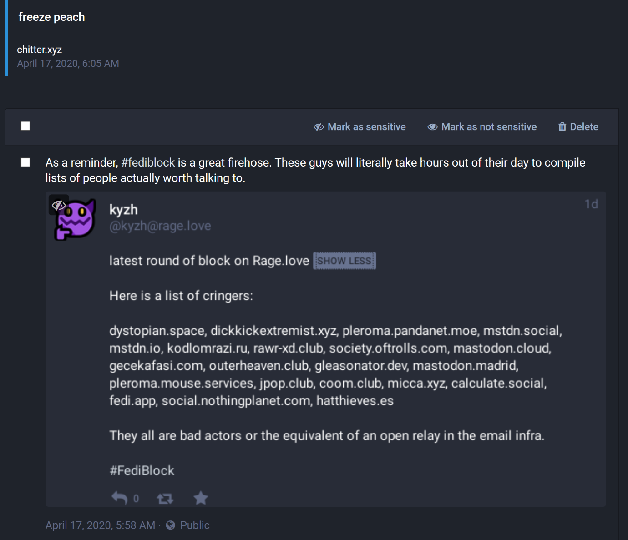
Task: Open the @kyzh@rage.love profile handle
Action: [160, 226]
